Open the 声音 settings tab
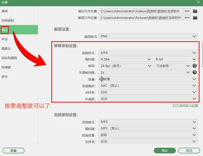 coord(19,39)
